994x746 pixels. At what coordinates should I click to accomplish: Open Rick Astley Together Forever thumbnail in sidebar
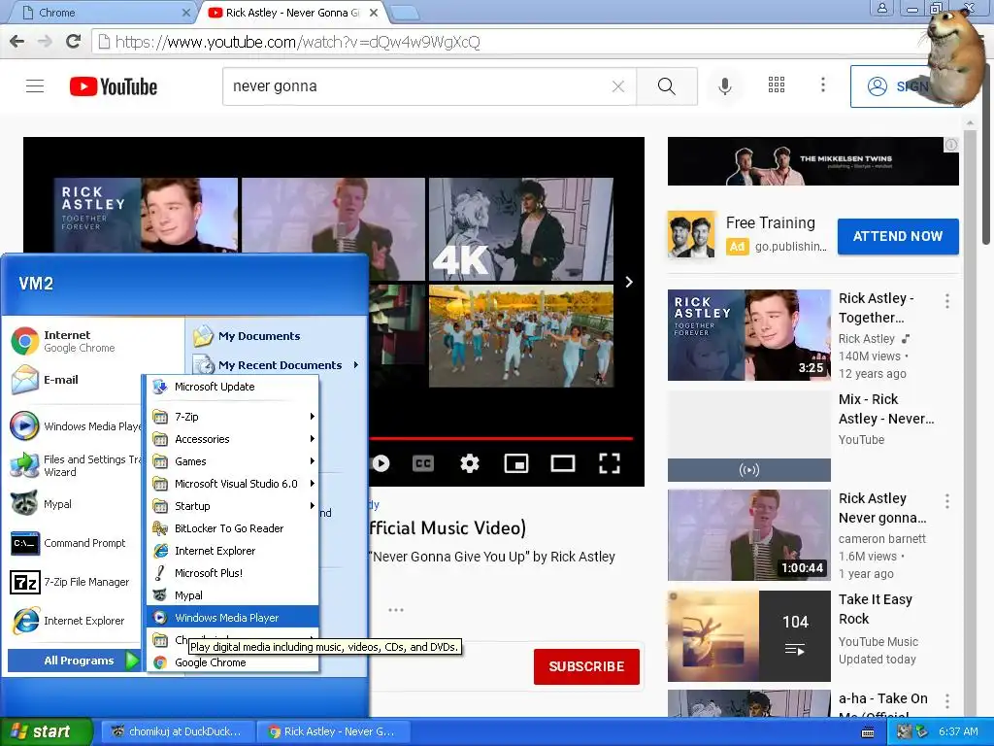748,335
